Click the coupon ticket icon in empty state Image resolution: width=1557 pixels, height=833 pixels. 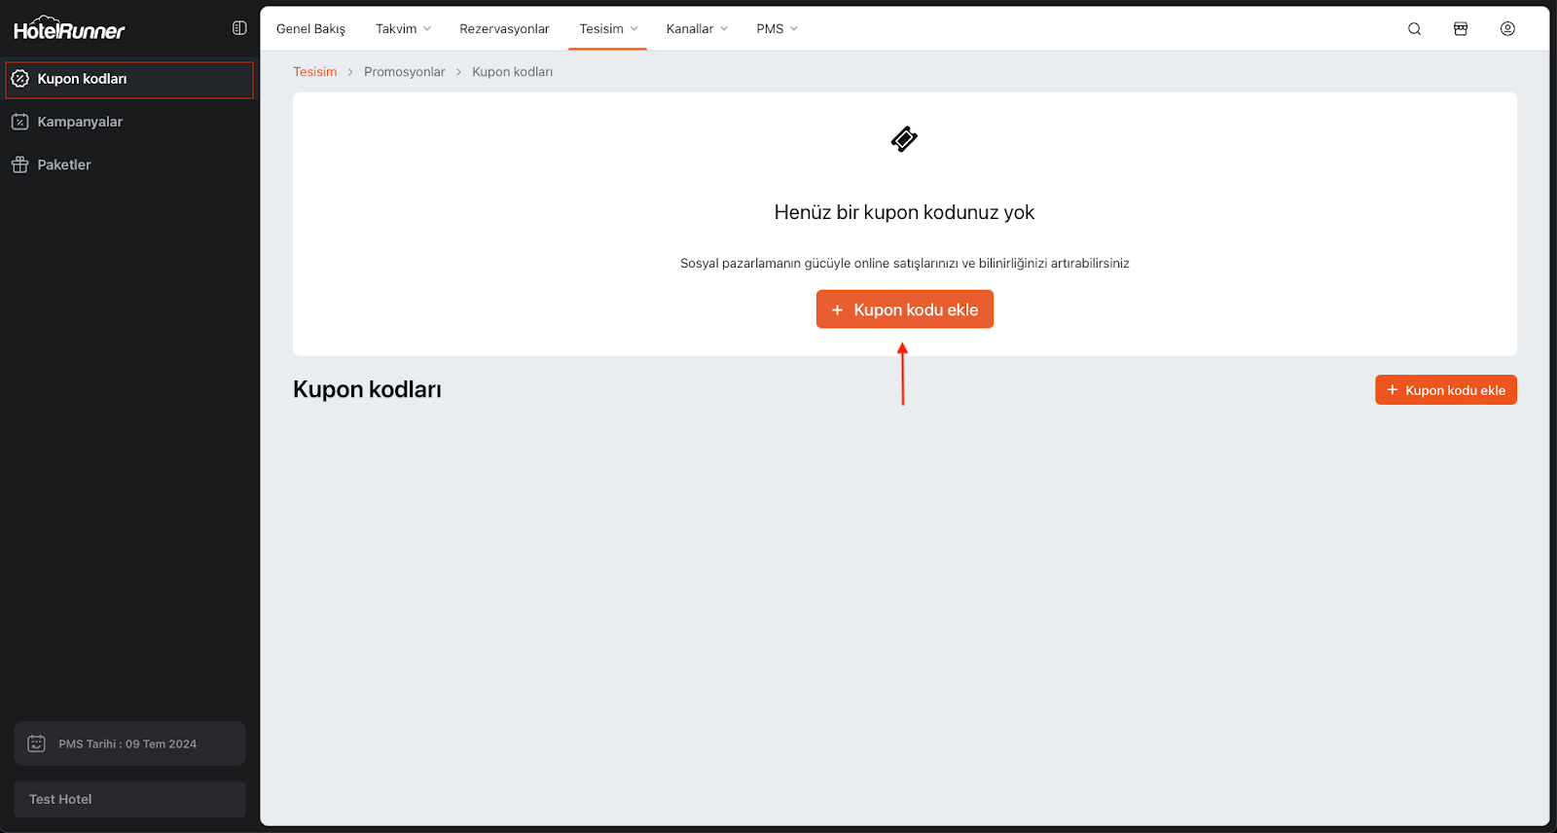[904, 139]
